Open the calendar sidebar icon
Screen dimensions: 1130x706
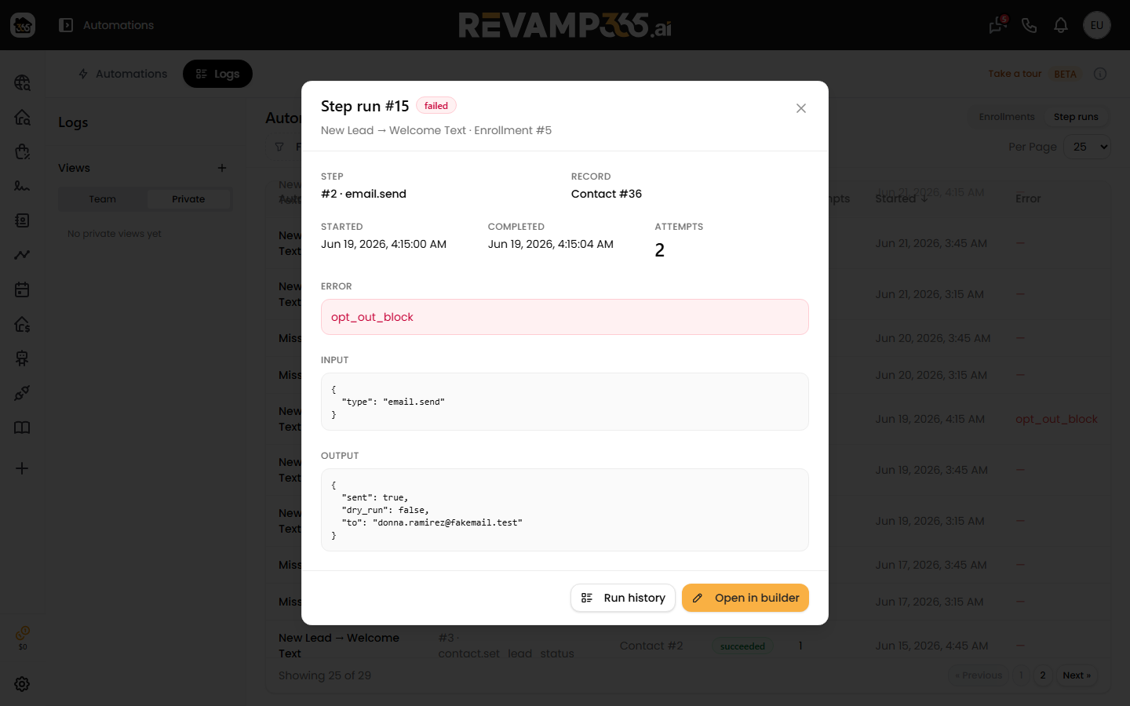[x=22, y=289]
